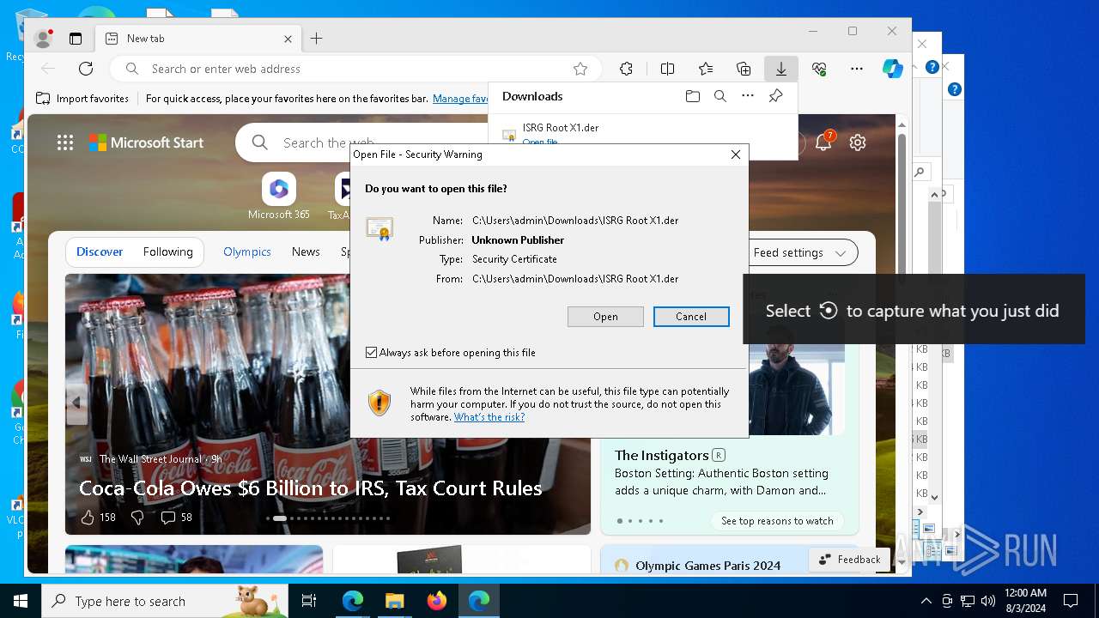
Task: Open the Olympic Games Paris 2024 card
Action: [x=708, y=565]
